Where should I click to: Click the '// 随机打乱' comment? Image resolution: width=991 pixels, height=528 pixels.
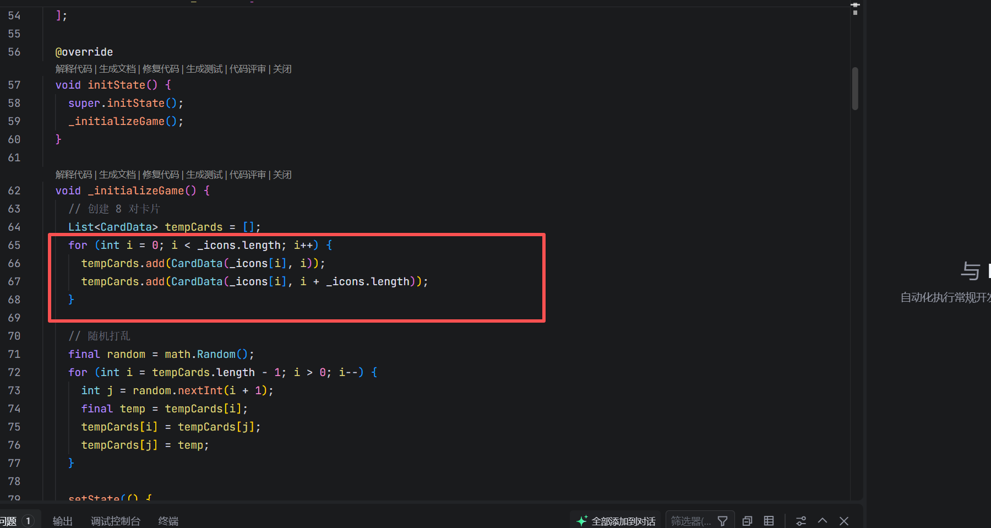pyautogui.click(x=99, y=336)
